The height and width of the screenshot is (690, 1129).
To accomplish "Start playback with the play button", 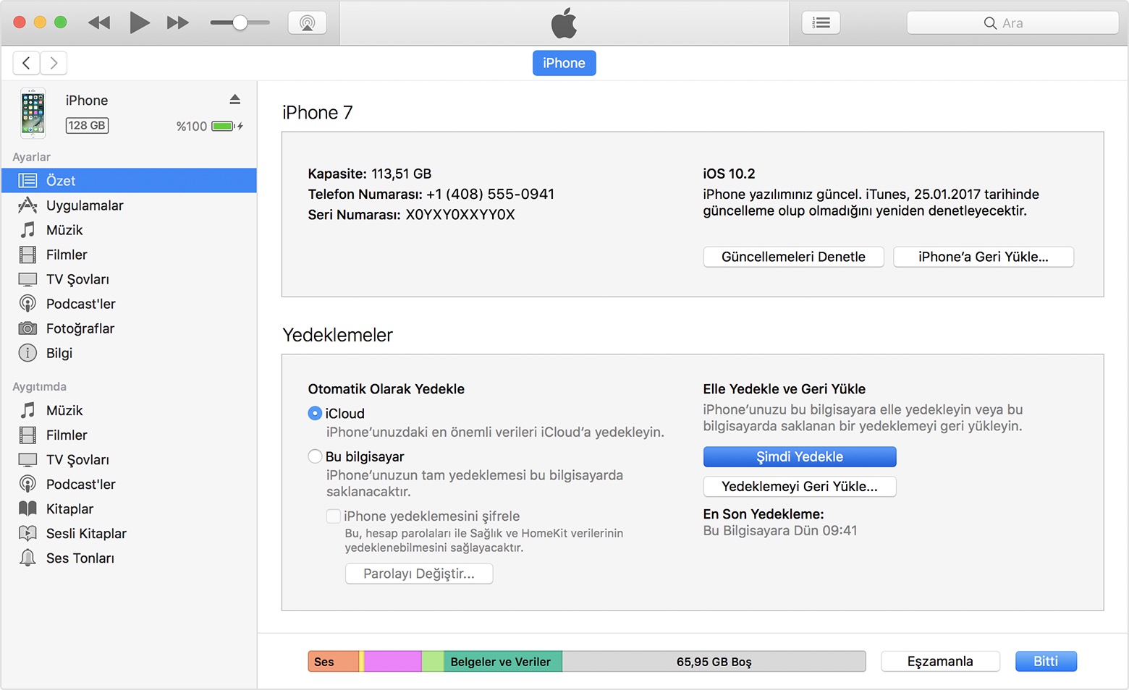I will click(140, 22).
